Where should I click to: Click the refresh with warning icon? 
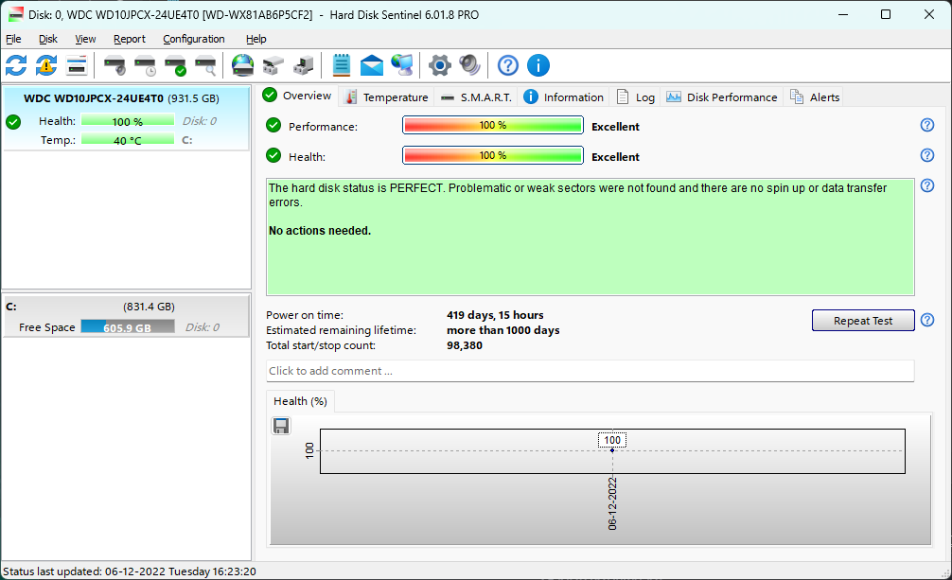(x=46, y=65)
